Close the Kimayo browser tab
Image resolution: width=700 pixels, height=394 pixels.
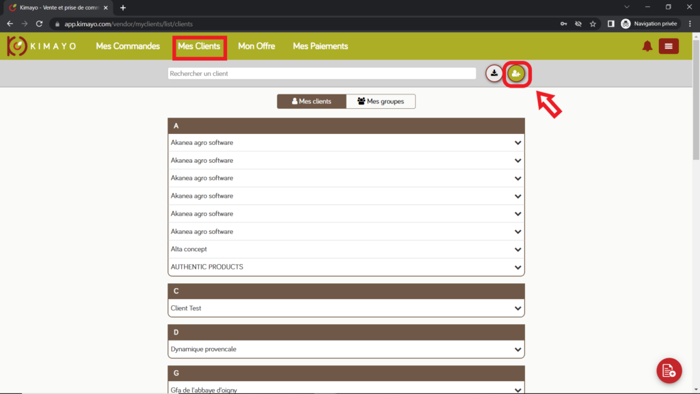106,8
